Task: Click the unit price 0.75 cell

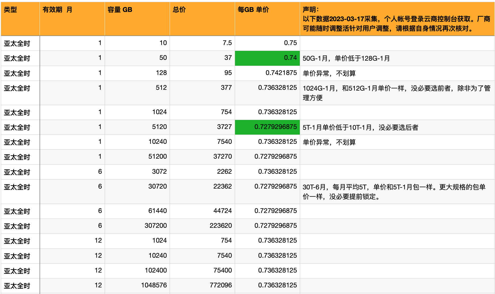Action: click(x=267, y=43)
